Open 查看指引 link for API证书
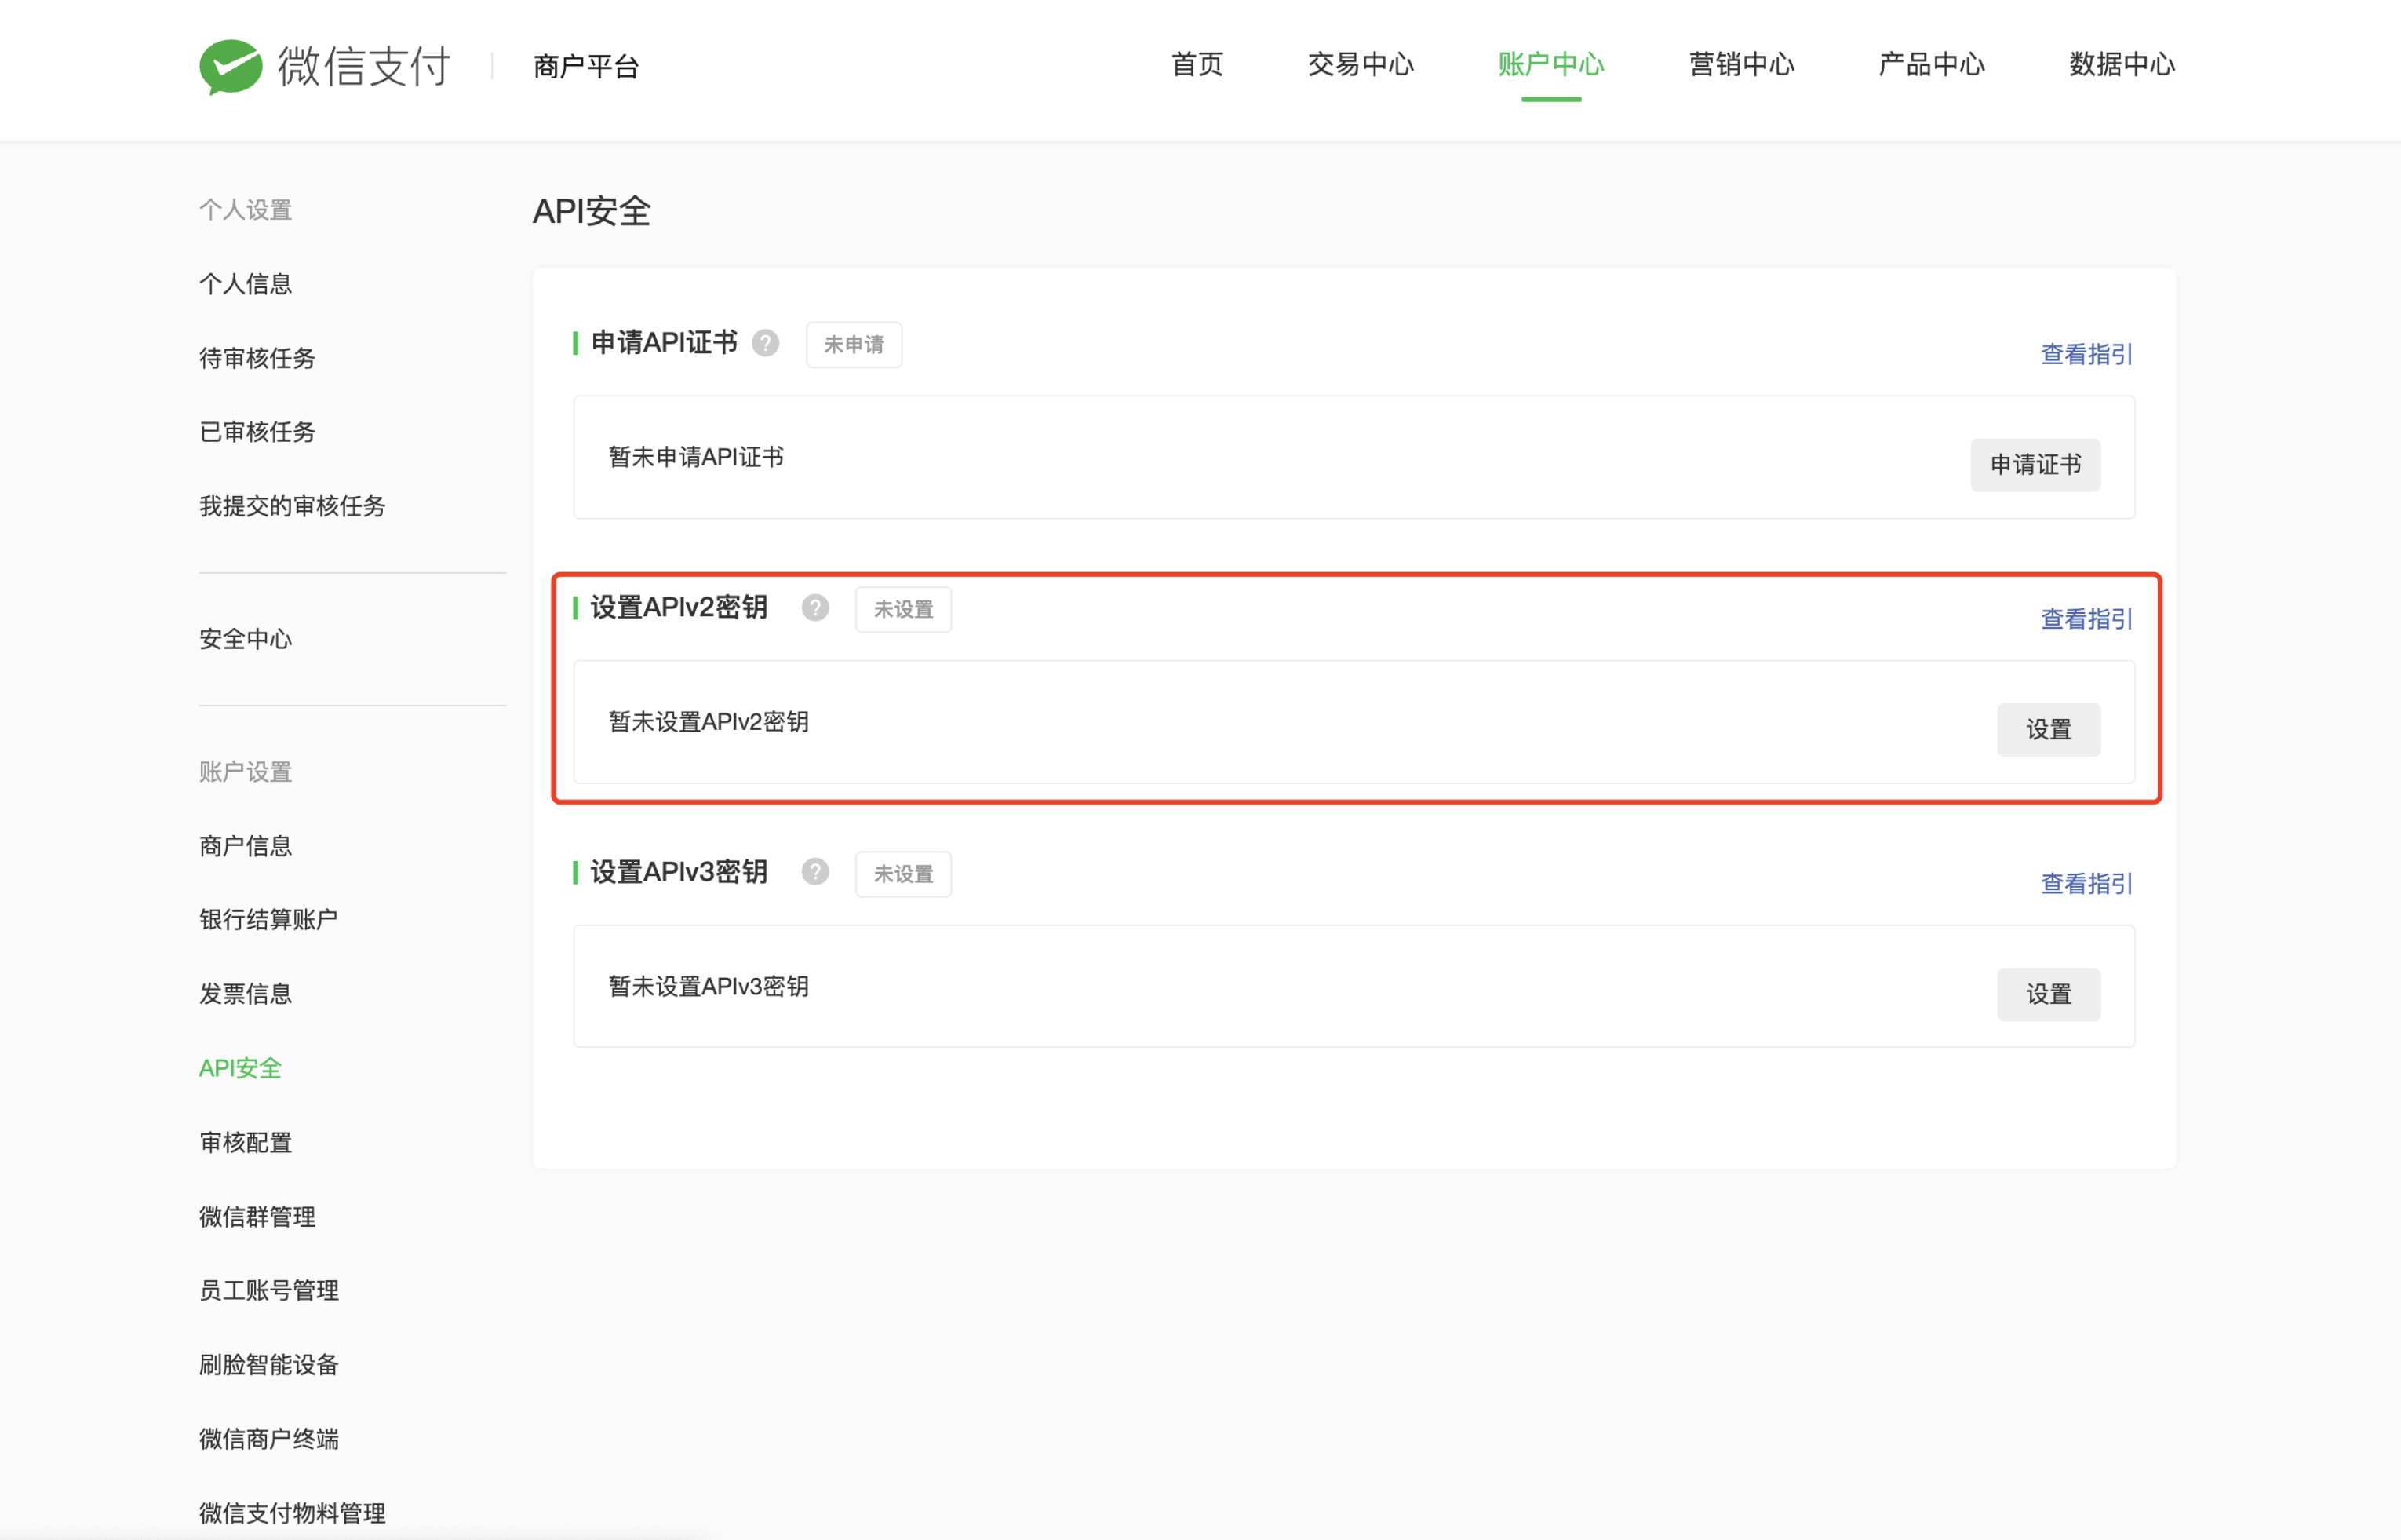 [x=2087, y=354]
